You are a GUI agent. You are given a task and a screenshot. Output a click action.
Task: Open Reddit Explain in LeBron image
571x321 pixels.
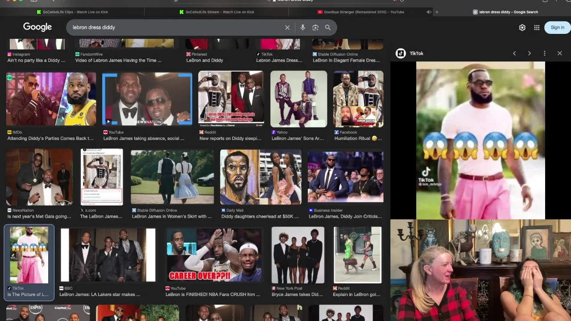[x=358, y=255]
